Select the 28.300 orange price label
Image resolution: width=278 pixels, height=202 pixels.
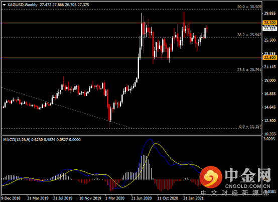click(x=269, y=23)
